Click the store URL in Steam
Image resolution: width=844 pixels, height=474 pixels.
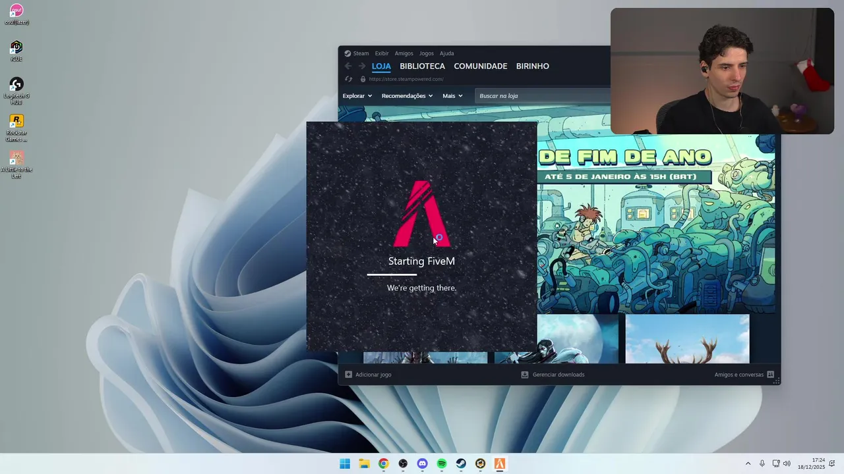tap(406, 79)
